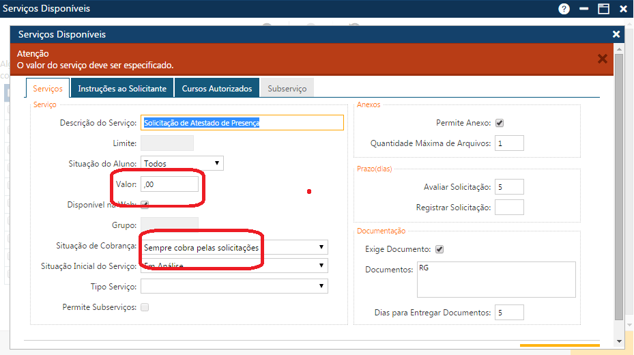Expand the Situação de Cobrança dropdown

pos(233,247)
